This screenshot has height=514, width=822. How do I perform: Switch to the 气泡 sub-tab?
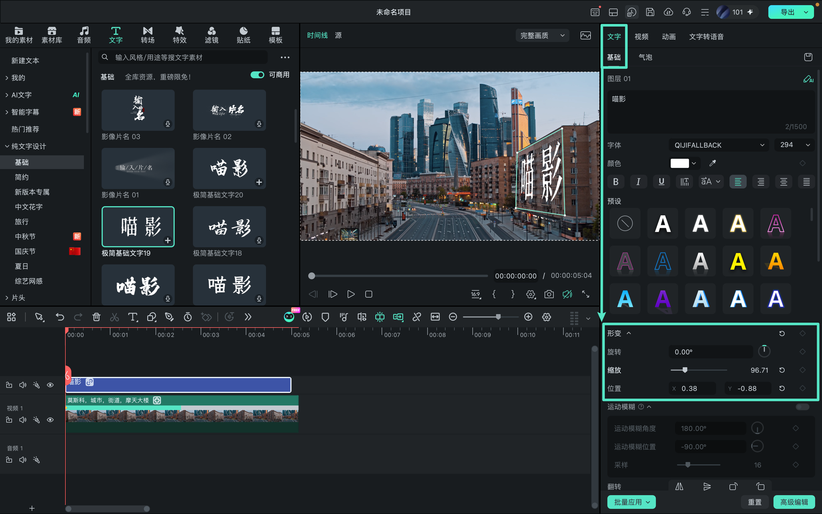(x=645, y=57)
